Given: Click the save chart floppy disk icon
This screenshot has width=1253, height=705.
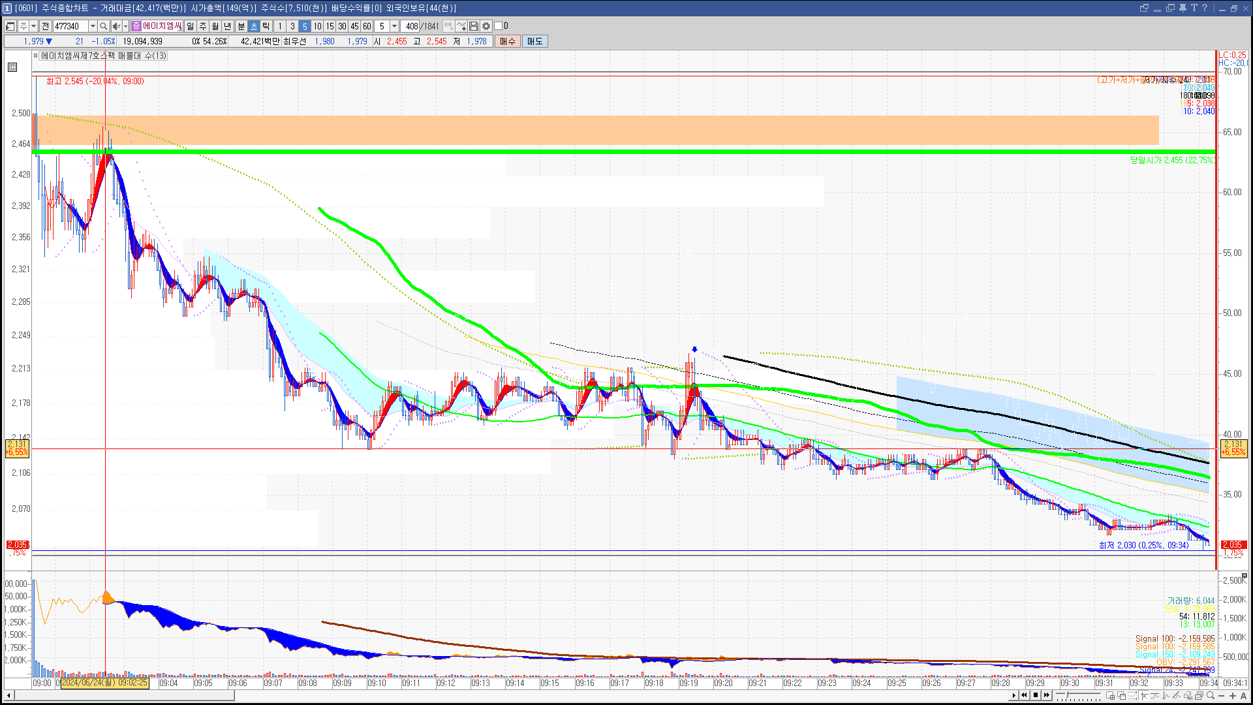Looking at the screenshot, I should coord(474,26).
